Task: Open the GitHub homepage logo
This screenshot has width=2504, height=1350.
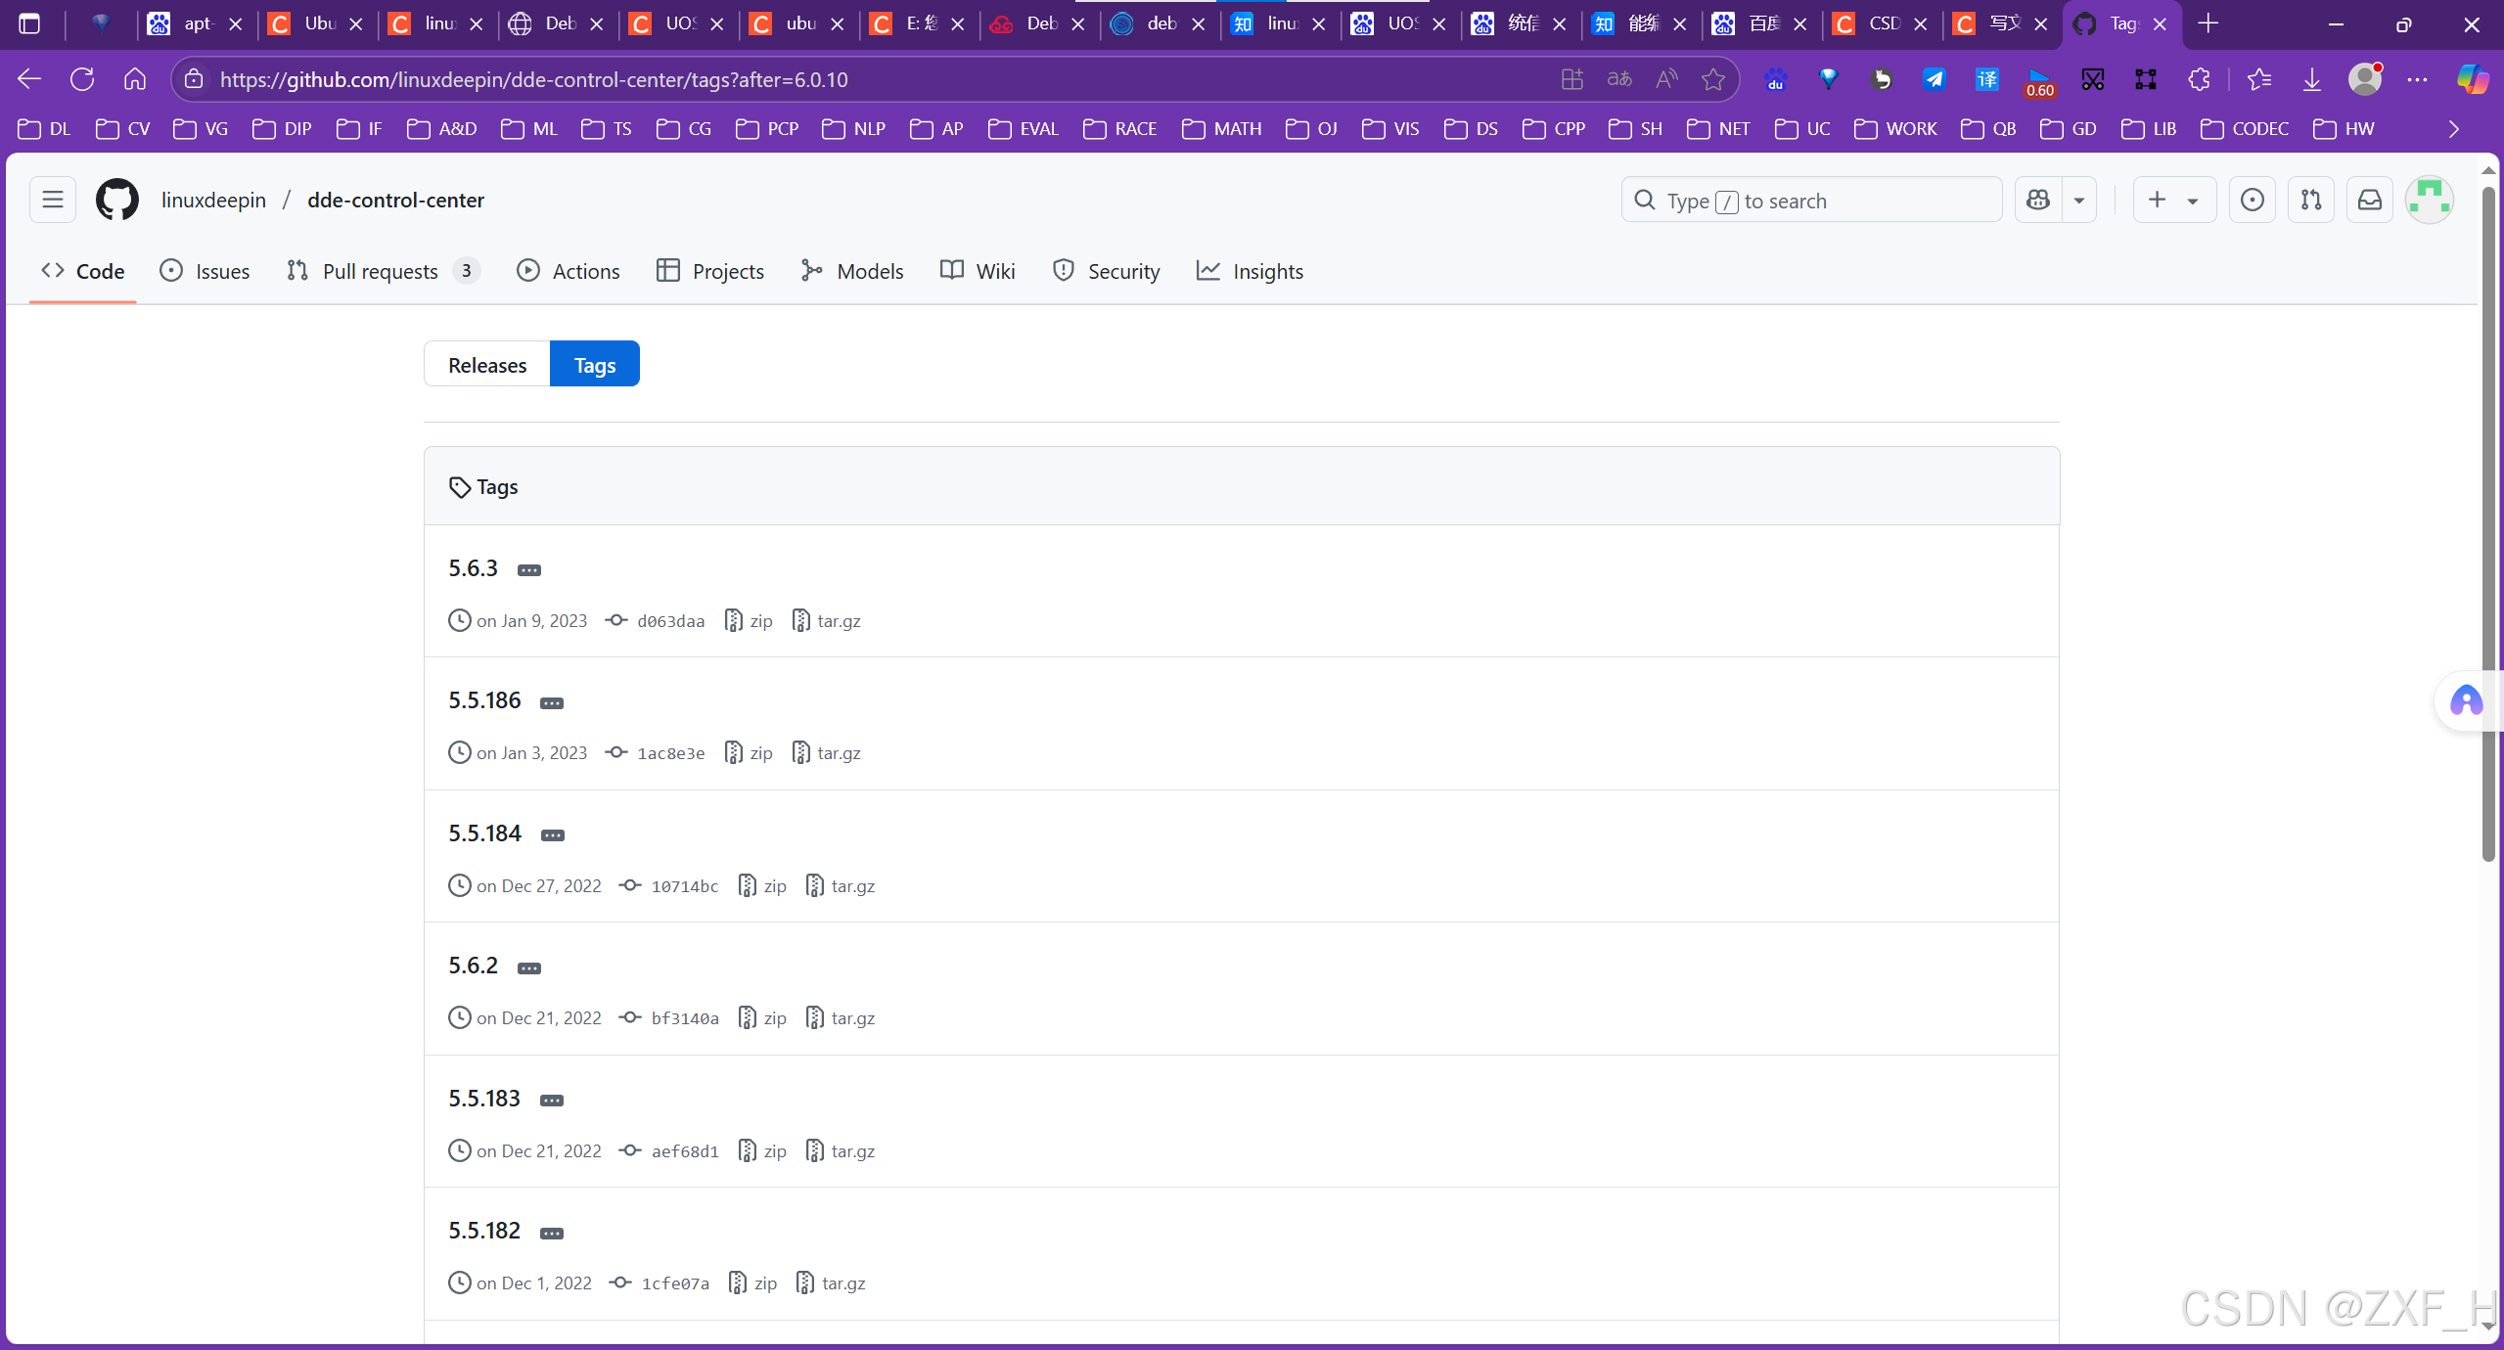Action: 116,200
